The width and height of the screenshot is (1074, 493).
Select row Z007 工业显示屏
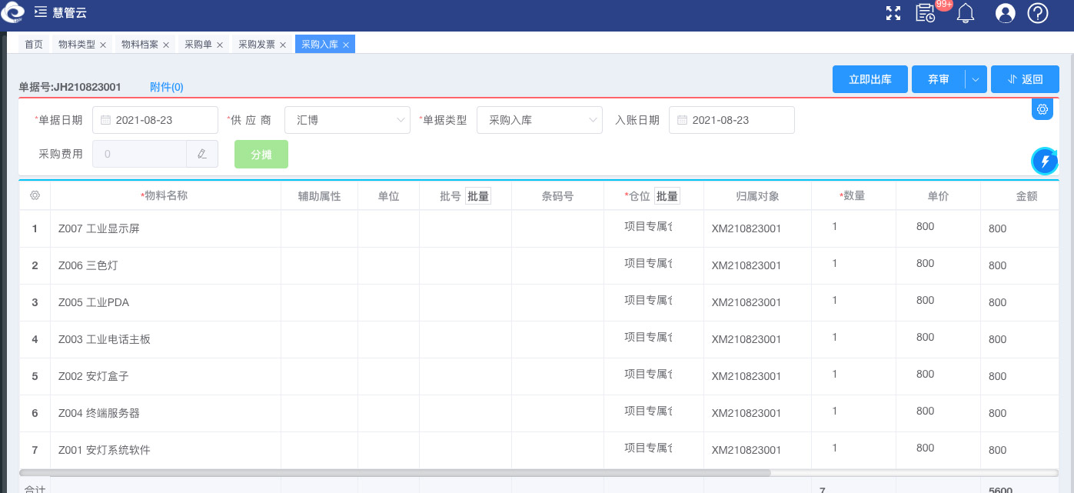538,228
